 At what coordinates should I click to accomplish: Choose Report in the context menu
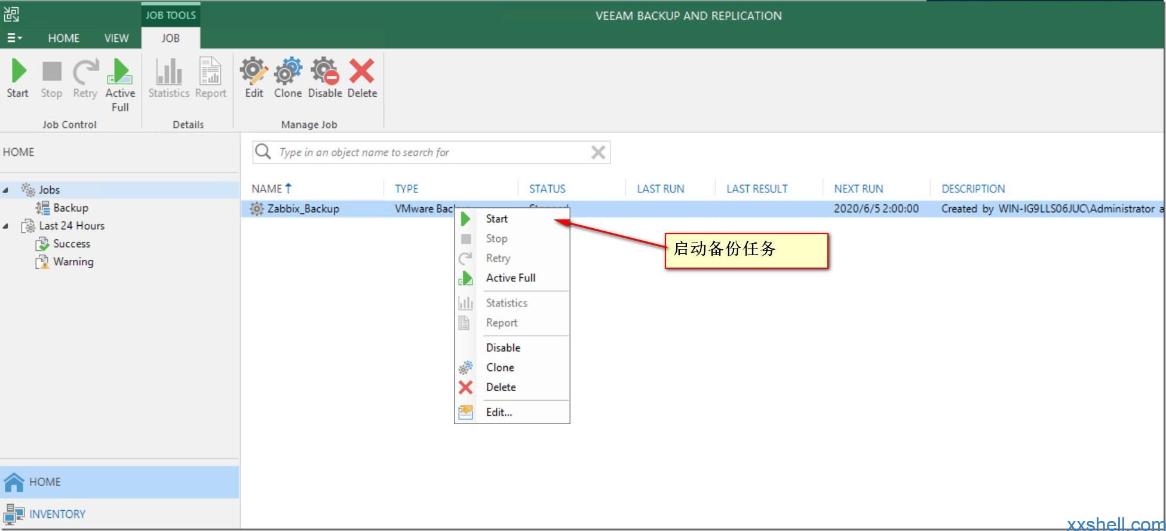[x=512, y=323]
